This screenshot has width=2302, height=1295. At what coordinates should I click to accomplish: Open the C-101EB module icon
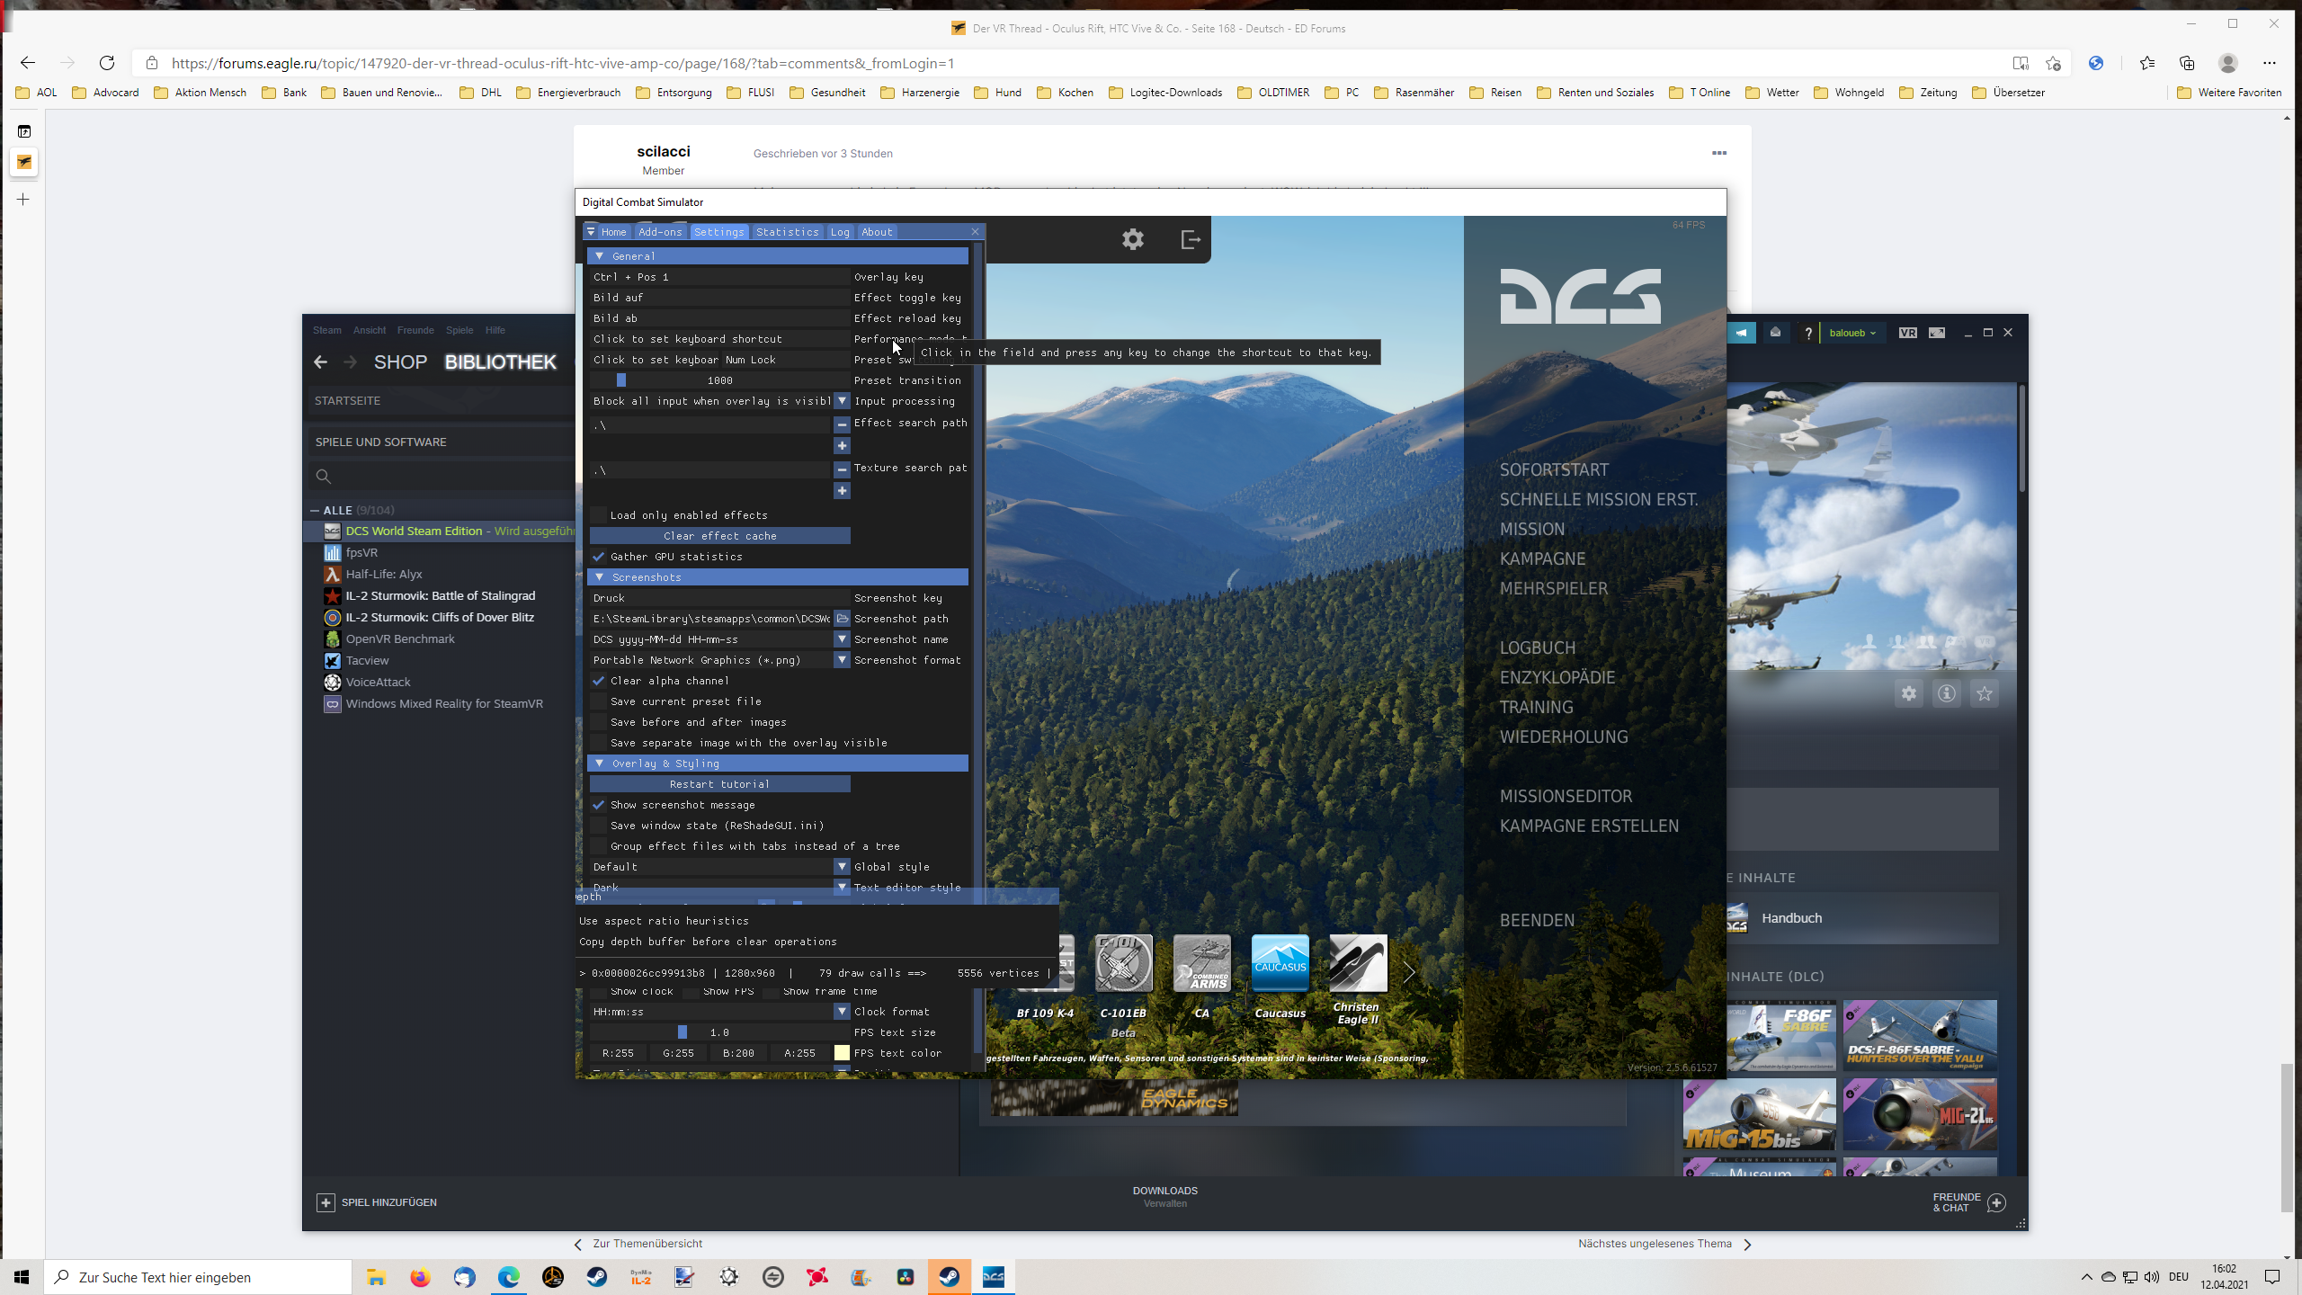[x=1123, y=963]
